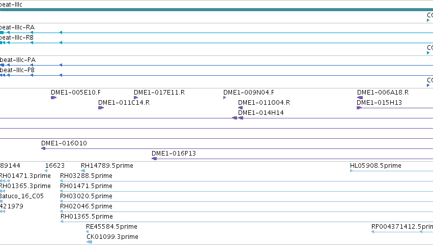This screenshot has width=433, height=245.
Task: Open the RH03020.5prime label
Action: click(86, 196)
